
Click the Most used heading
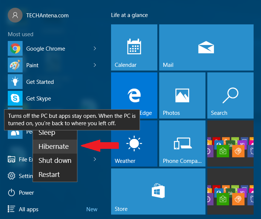tap(21, 34)
